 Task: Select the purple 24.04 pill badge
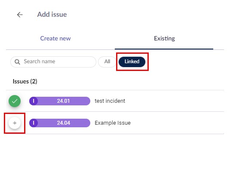coord(60,123)
